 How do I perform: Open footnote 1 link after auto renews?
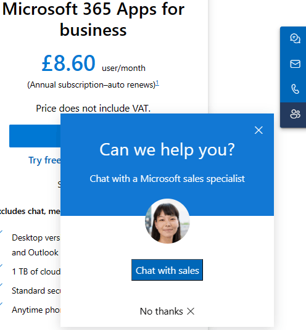tap(157, 83)
